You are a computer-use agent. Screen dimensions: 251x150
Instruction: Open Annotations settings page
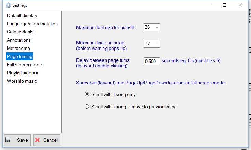coord(19,40)
